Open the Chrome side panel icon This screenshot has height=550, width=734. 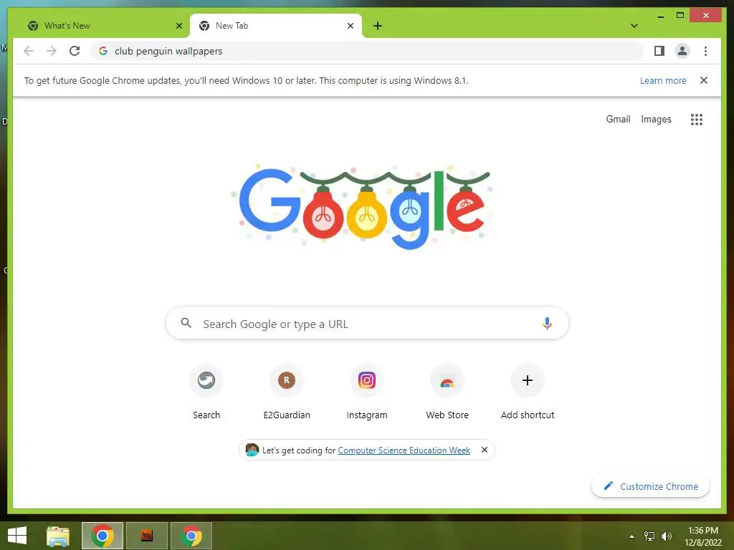point(659,51)
